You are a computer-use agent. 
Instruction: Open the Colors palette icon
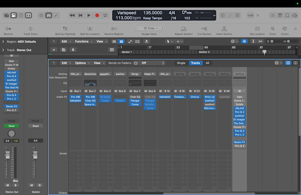coord(285,29)
